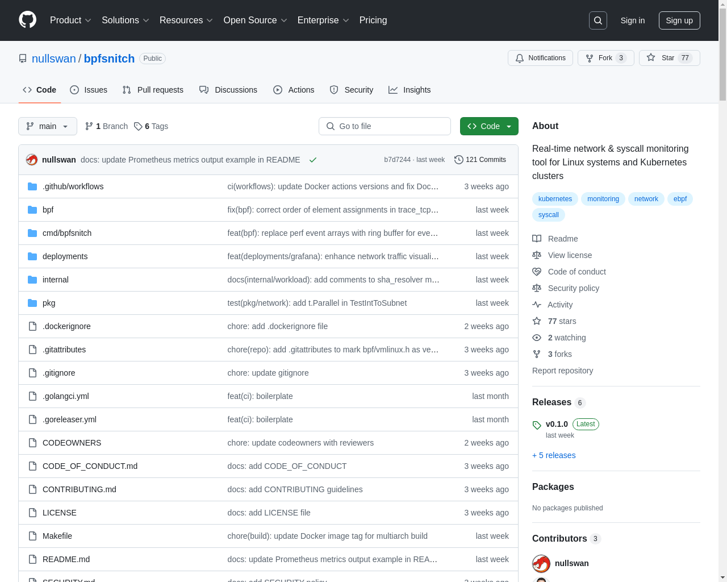
Task: View 1 Branch list
Action: click(106, 126)
